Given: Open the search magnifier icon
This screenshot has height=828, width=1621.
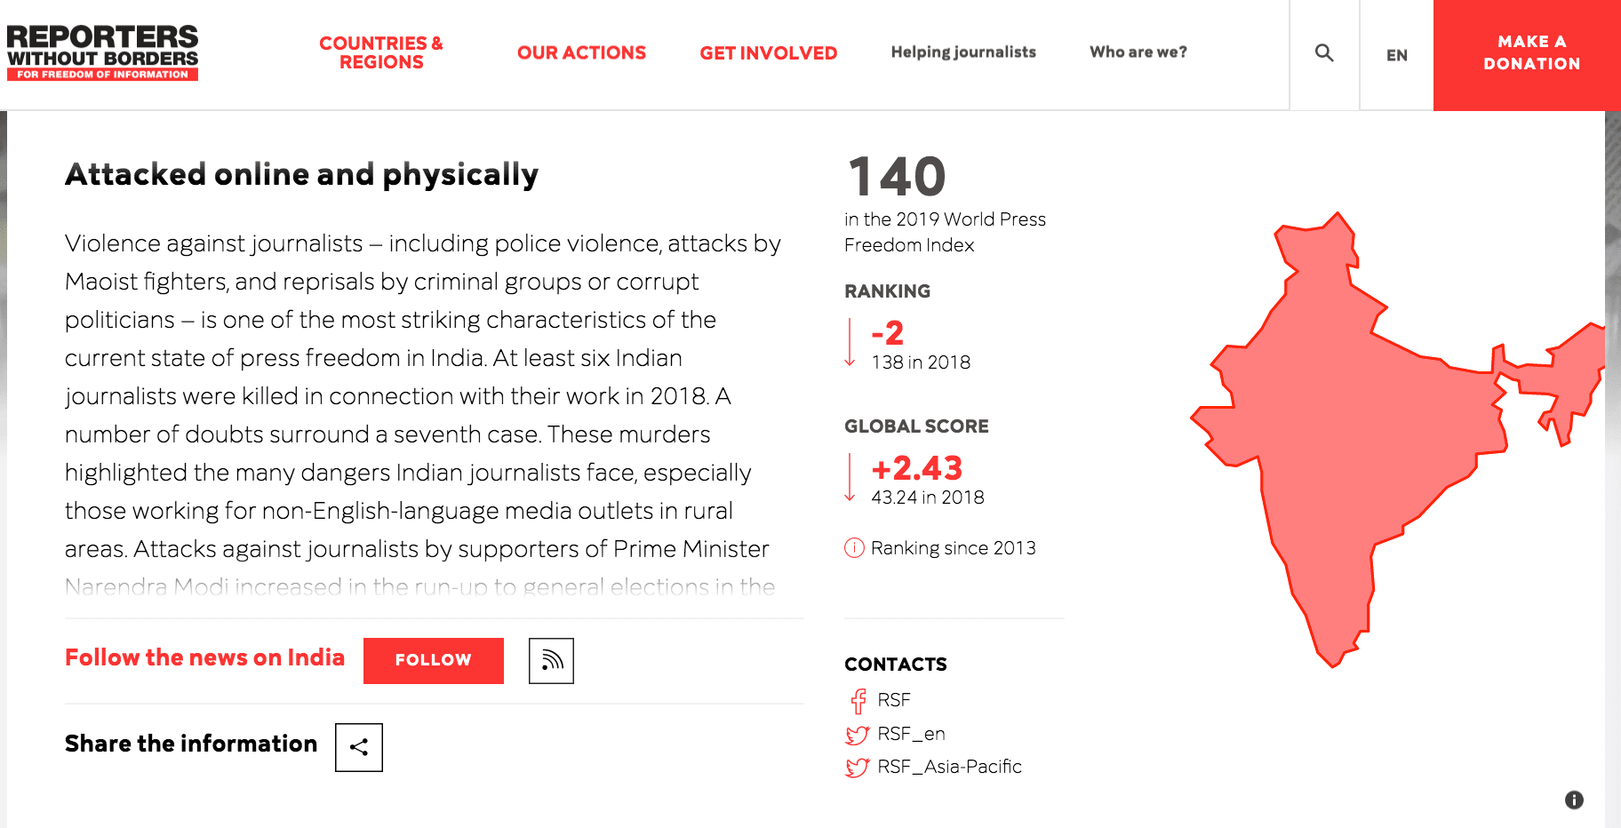Looking at the screenshot, I should (1324, 53).
